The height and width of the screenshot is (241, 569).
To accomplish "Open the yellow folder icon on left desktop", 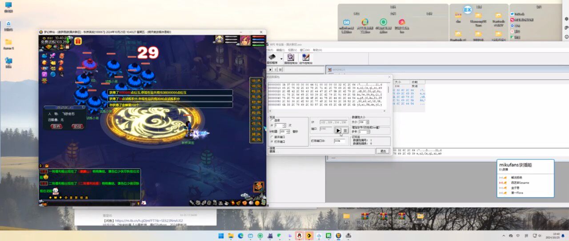I will click(8, 43).
